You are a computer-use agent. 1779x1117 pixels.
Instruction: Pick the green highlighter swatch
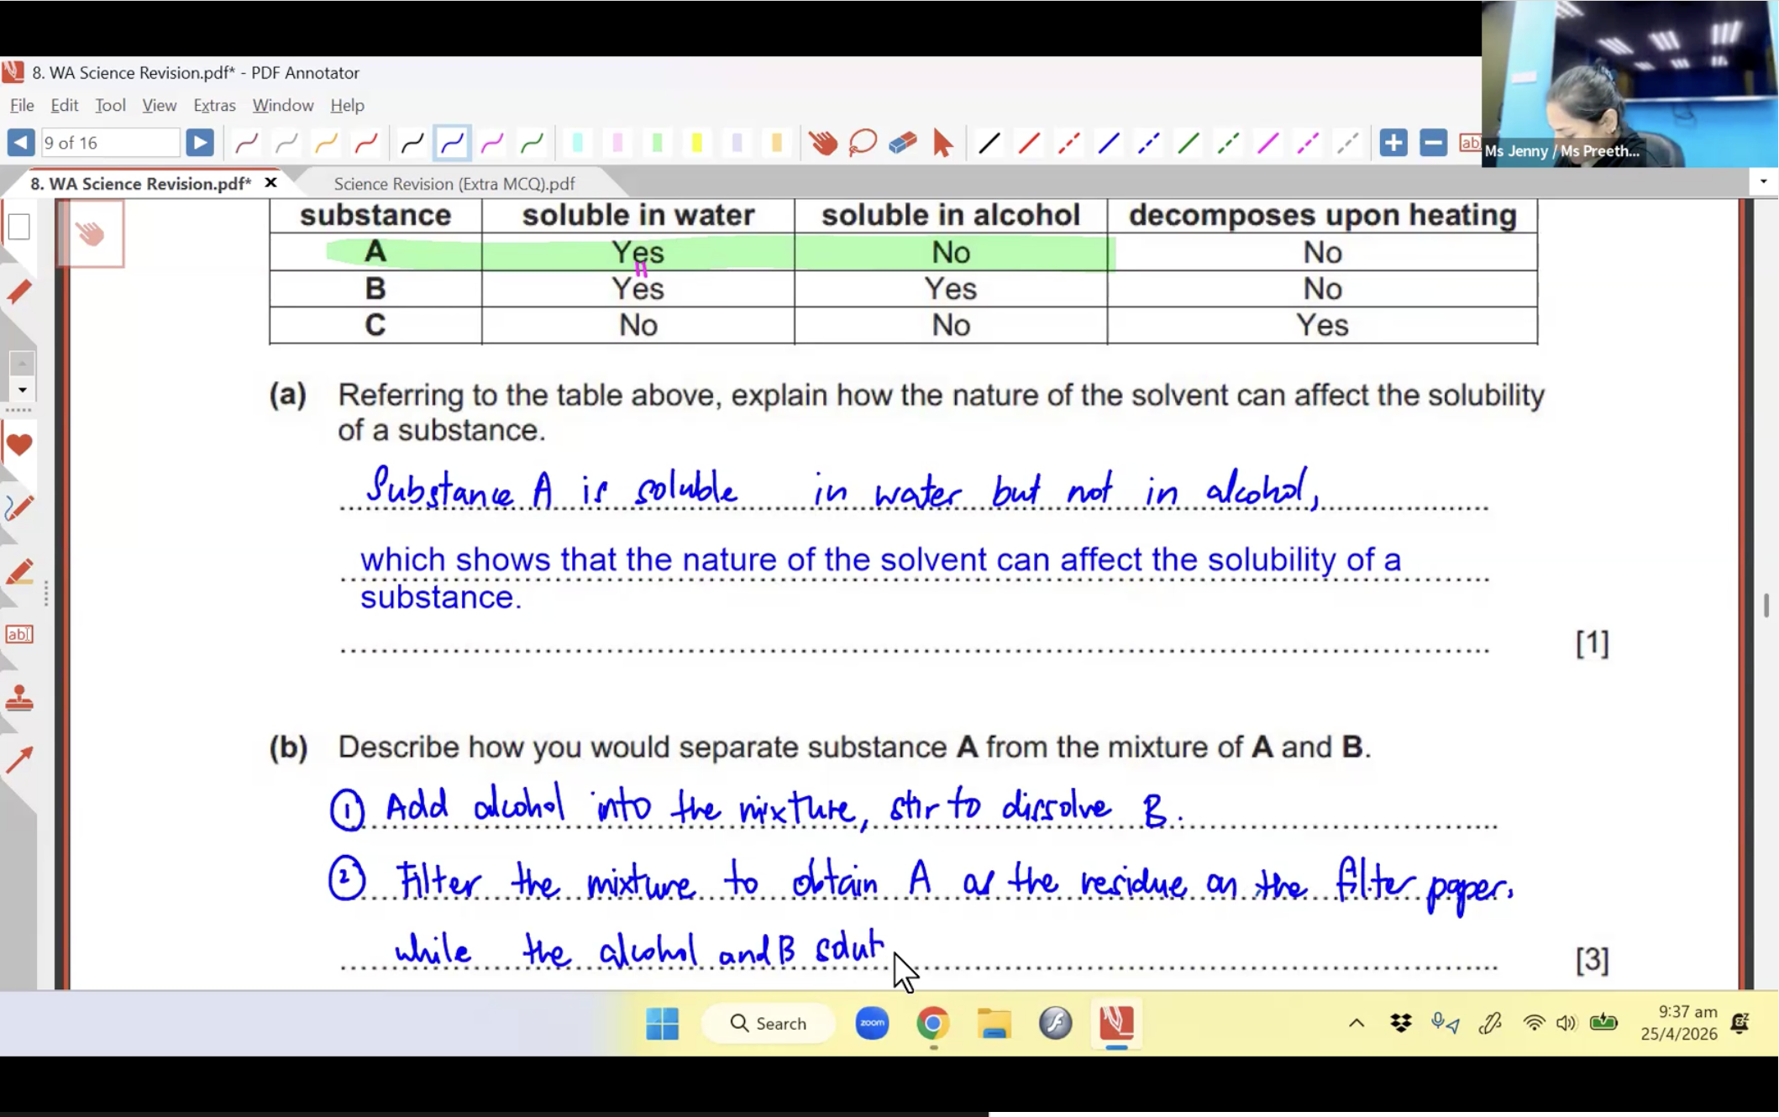657,144
